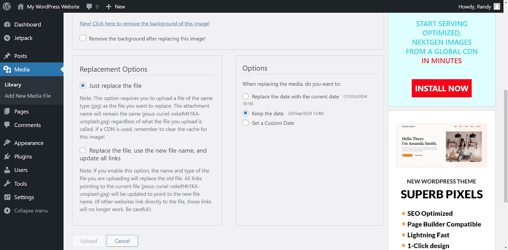Choose replace file and update all links
The image size is (508, 250).
pos(83,150)
